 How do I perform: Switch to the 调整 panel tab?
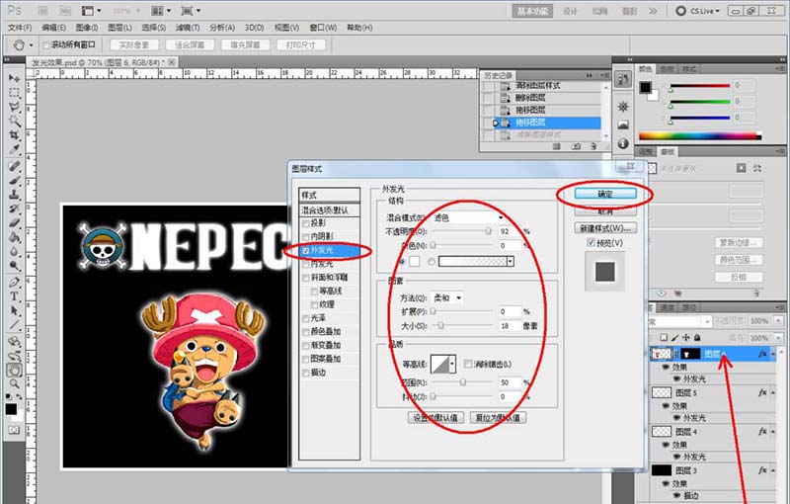[646, 152]
